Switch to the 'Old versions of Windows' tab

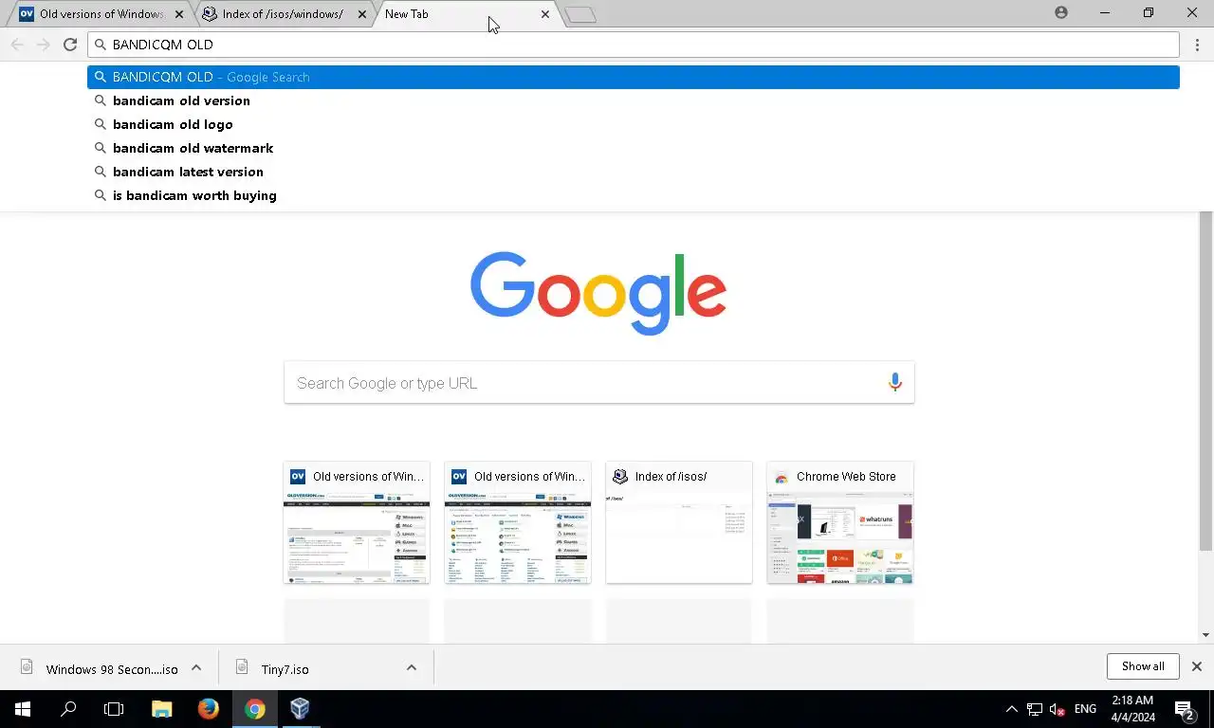tap(99, 14)
